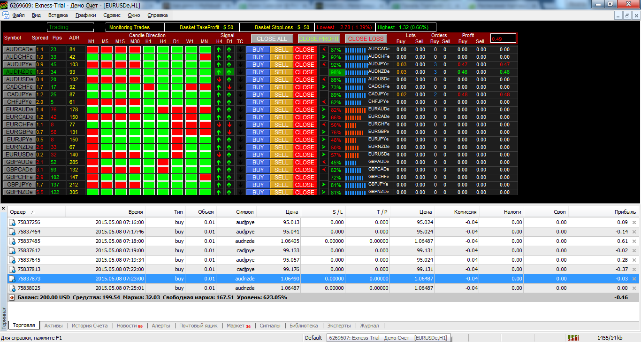This screenshot has width=641, height=342.
Task: Click the Trading input field
Action: click(x=70, y=27)
